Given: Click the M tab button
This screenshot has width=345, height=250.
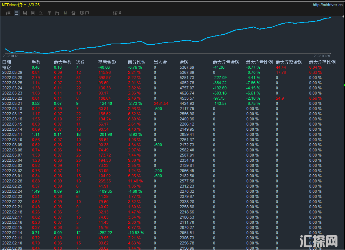Looking at the screenshot, I should (65, 13).
